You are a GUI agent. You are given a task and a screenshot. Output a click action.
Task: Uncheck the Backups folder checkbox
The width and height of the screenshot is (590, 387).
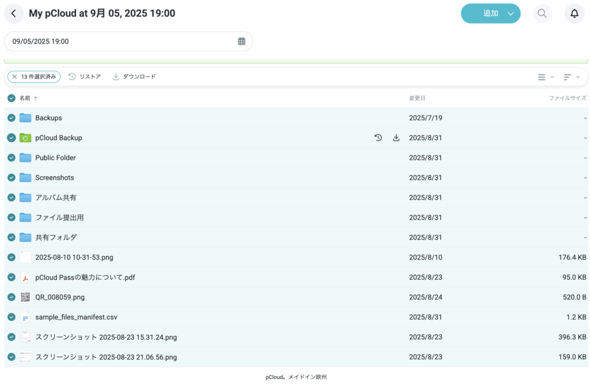11,118
